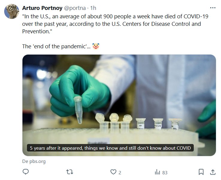Reply to Arturo Portnoy's post
221x180 pixels.
[26, 172]
